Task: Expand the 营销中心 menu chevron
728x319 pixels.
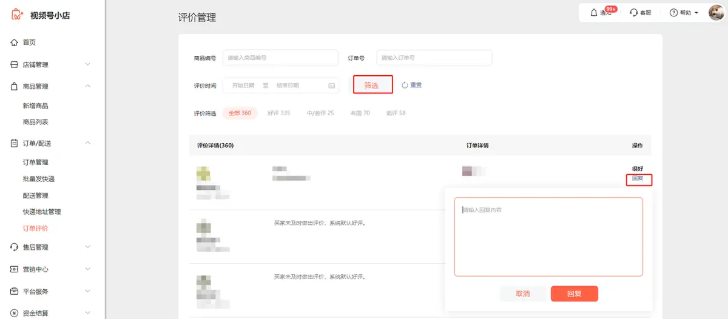Action: (88, 269)
